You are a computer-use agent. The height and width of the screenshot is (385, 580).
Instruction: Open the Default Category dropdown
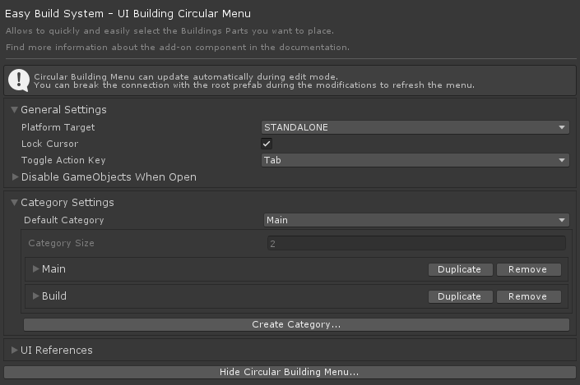416,220
